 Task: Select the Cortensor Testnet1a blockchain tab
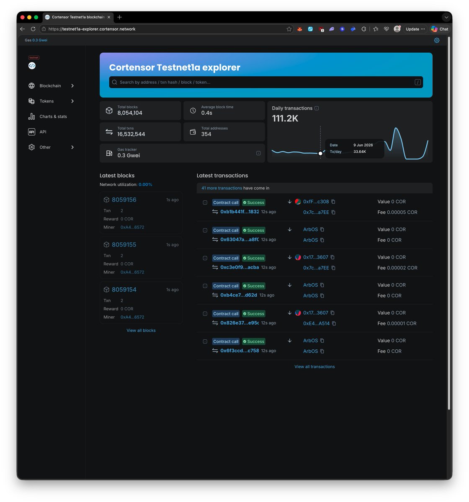[x=78, y=17]
